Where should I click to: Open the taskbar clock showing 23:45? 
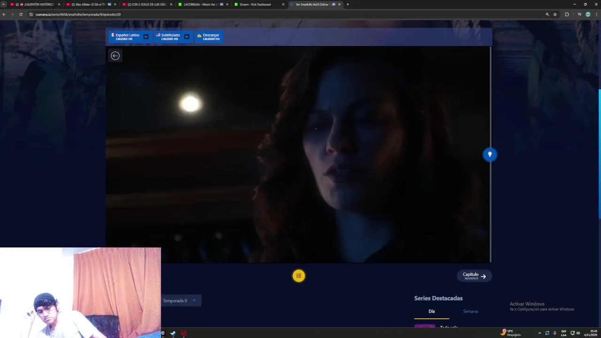pos(590,333)
